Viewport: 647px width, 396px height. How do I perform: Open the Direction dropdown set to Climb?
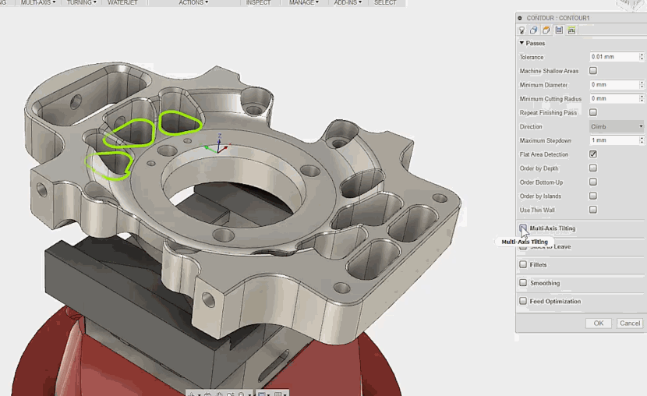616,126
